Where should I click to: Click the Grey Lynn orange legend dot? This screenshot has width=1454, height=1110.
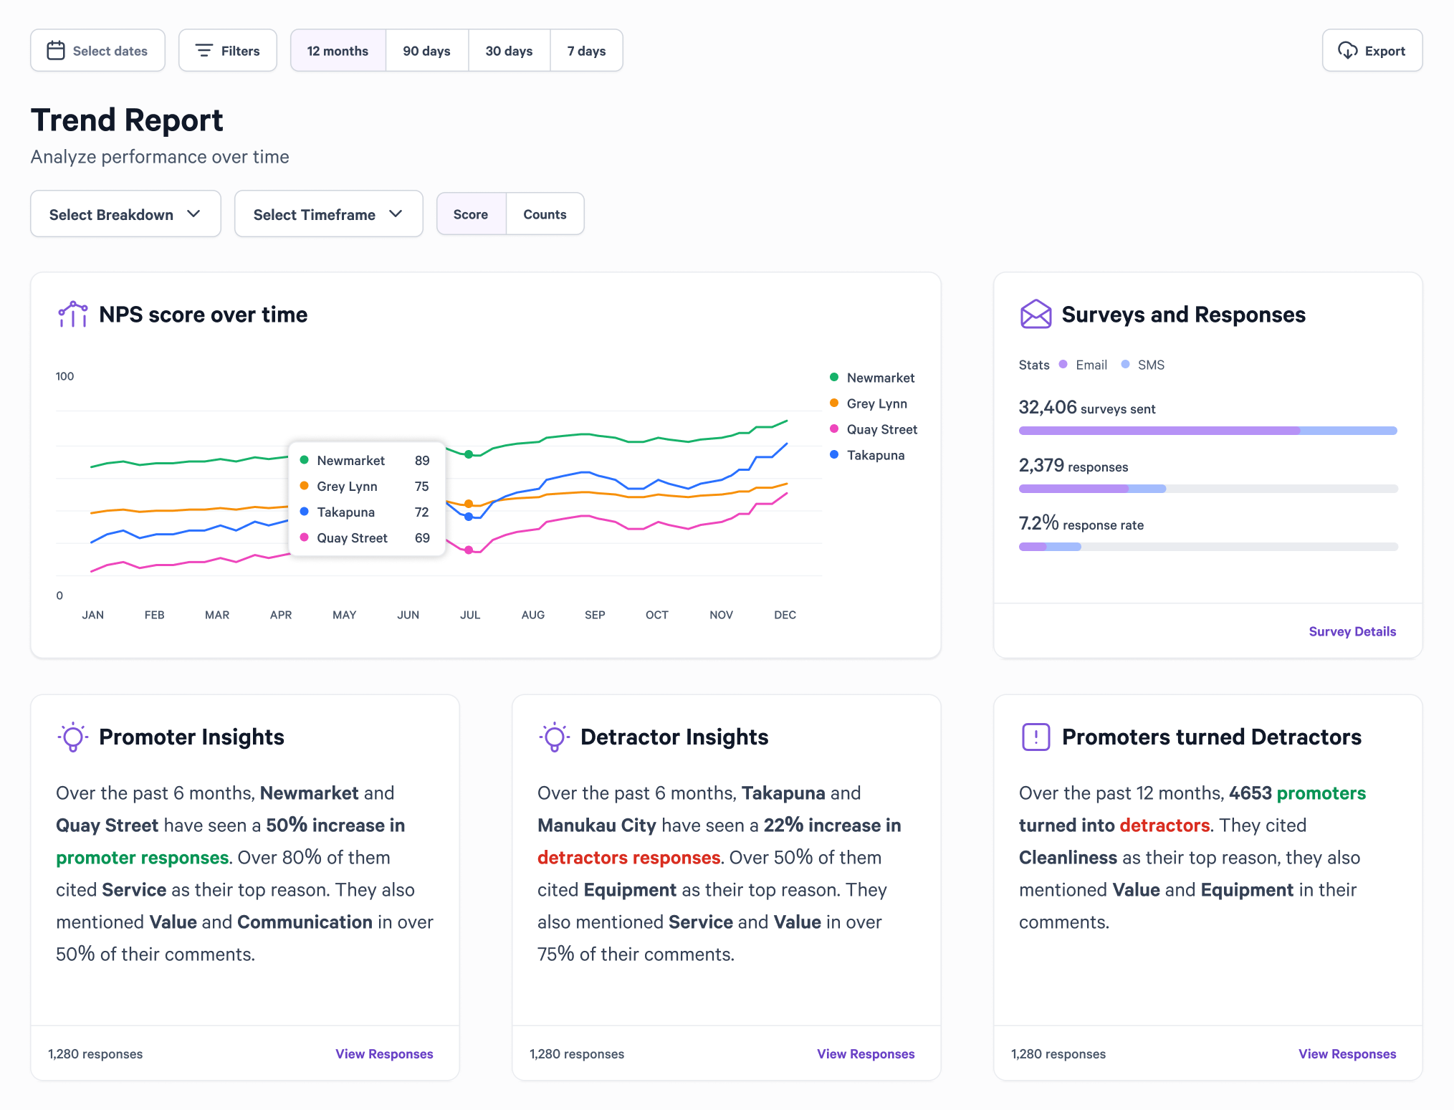pos(834,403)
